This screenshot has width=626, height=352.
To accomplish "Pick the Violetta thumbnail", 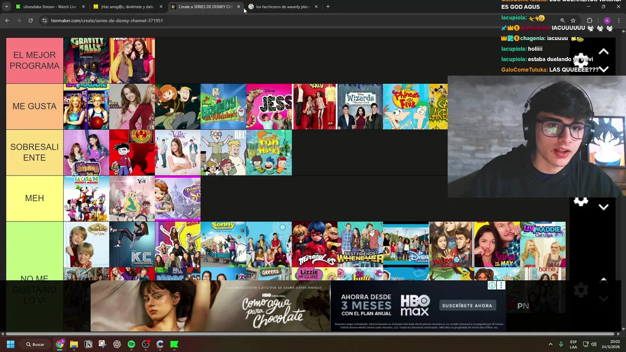I will tap(178, 153).
